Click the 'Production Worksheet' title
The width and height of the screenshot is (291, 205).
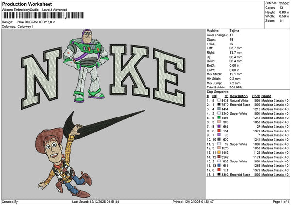point(27,4)
